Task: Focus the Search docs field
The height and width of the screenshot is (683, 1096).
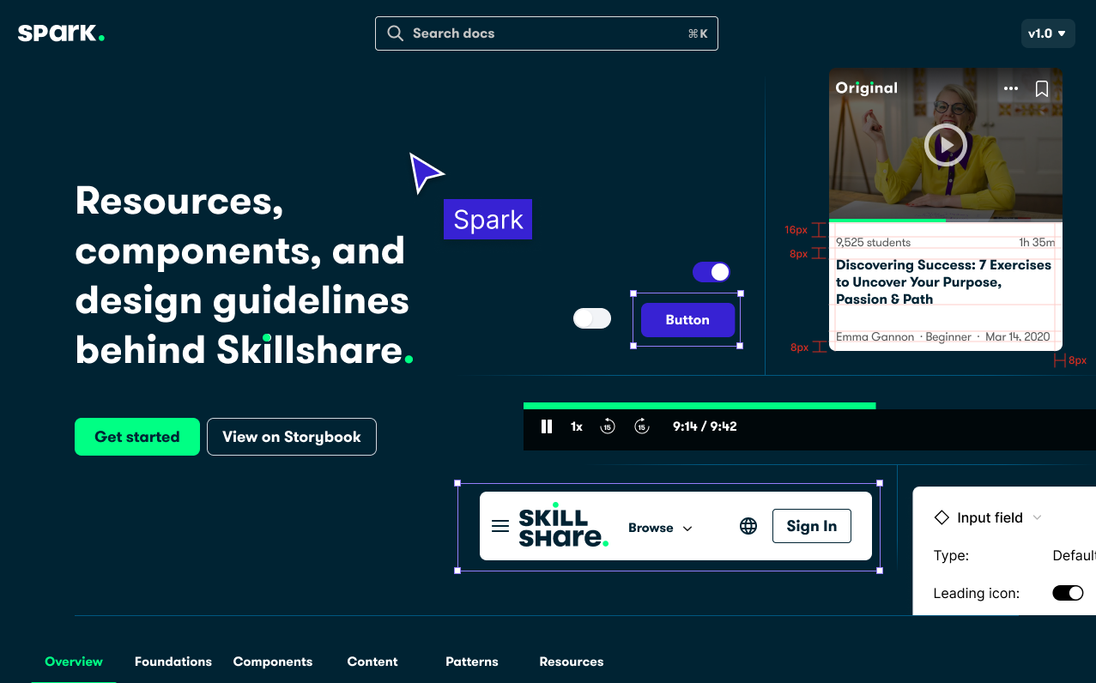Action: (x=547, y=33)
